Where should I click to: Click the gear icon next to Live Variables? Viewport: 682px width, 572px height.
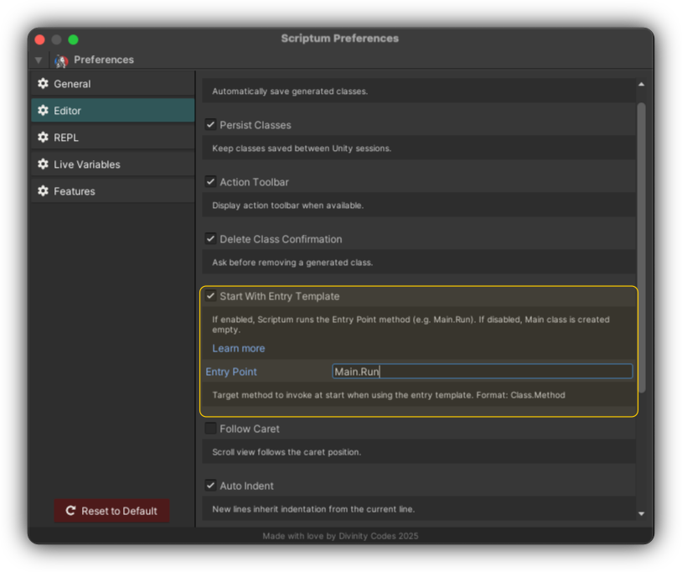tap(43, 164)
